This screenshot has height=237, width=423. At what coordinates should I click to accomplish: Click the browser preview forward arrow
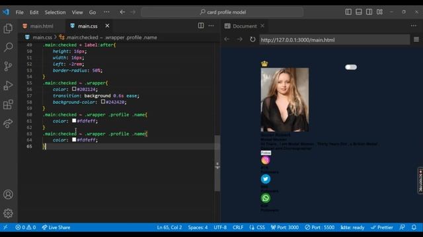click(x=239, y=39)
